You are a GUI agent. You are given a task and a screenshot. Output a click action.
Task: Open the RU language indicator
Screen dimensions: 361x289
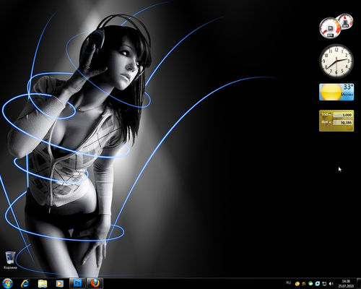(288, 282)
